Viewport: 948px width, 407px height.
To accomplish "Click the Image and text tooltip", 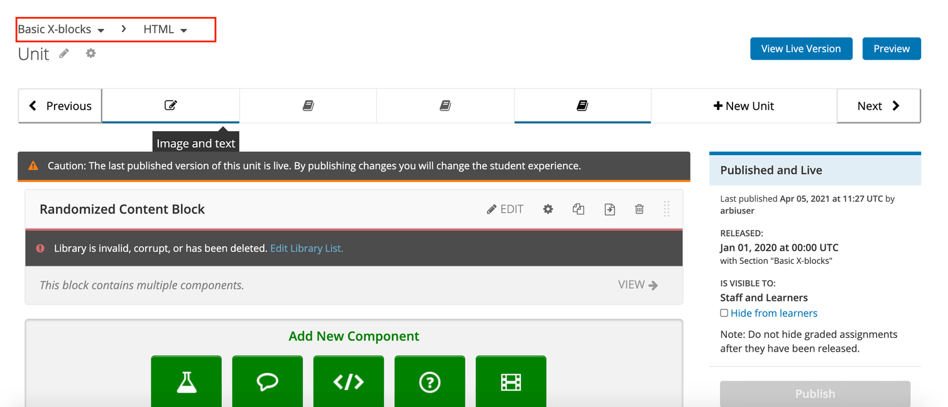I will click(x=196, y=142).
